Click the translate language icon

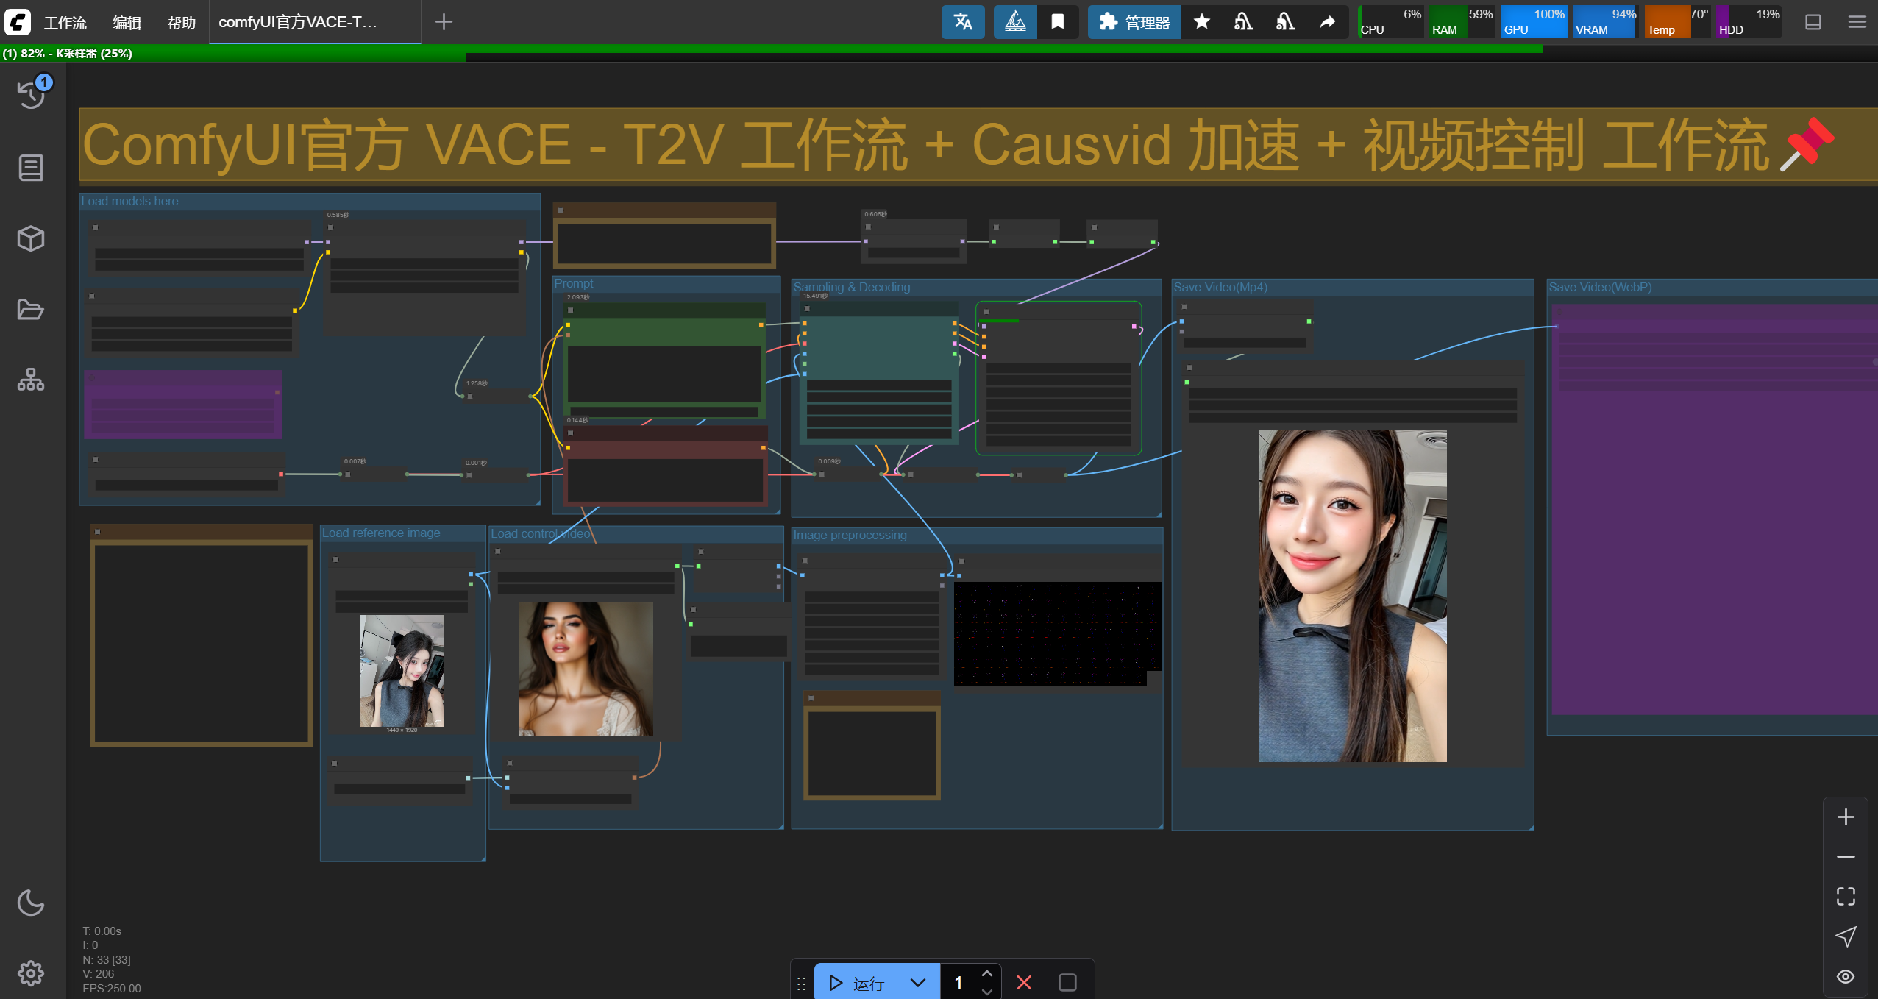[963, 21]
